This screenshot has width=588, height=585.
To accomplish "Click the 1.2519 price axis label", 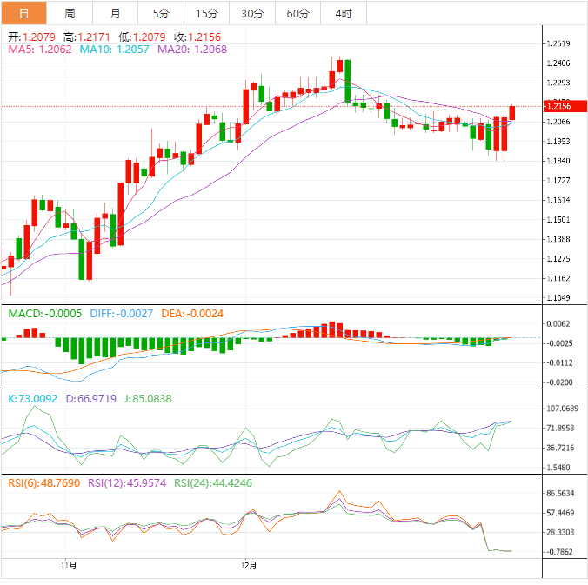I will click(558, 43).
